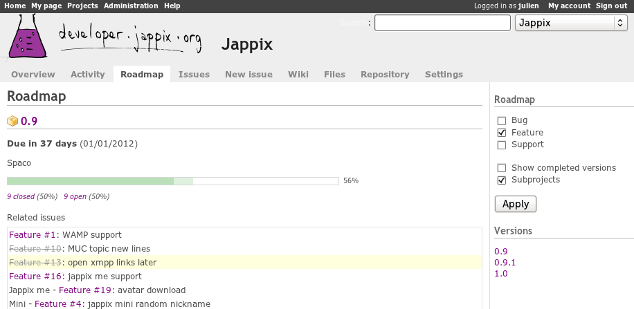Click the Jappix project title heading
Screen dimensions: 634x309
(x=247, y=44)
